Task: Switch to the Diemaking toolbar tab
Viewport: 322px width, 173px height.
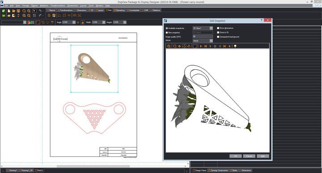Action: click(x=119, y=10)
